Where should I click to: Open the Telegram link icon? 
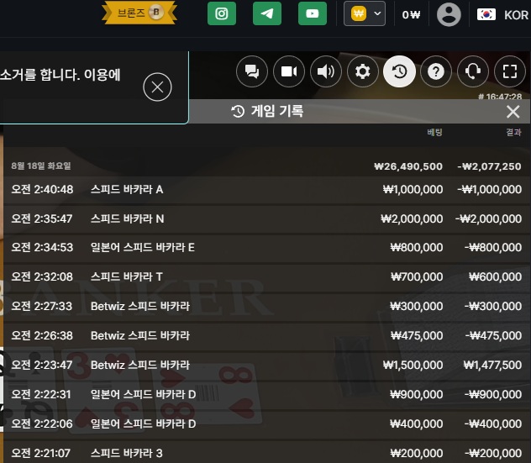[x=267, y=13]
